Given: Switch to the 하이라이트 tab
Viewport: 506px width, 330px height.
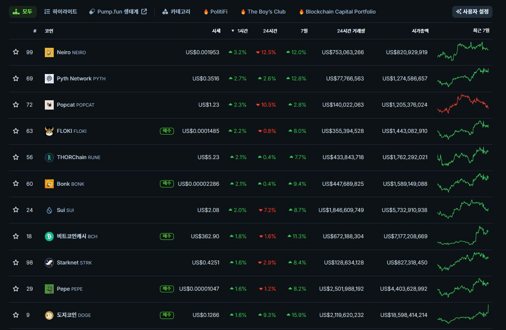Looking at the screenshot, I should 60,11.
